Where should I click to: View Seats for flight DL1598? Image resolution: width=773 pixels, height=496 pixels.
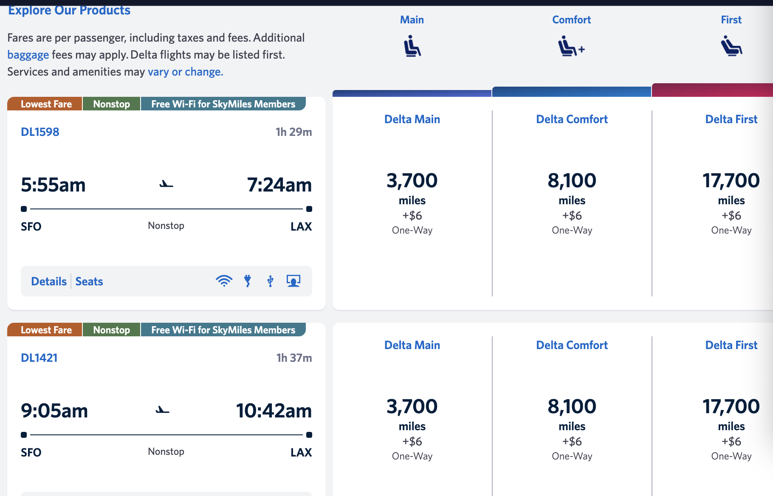89,282
